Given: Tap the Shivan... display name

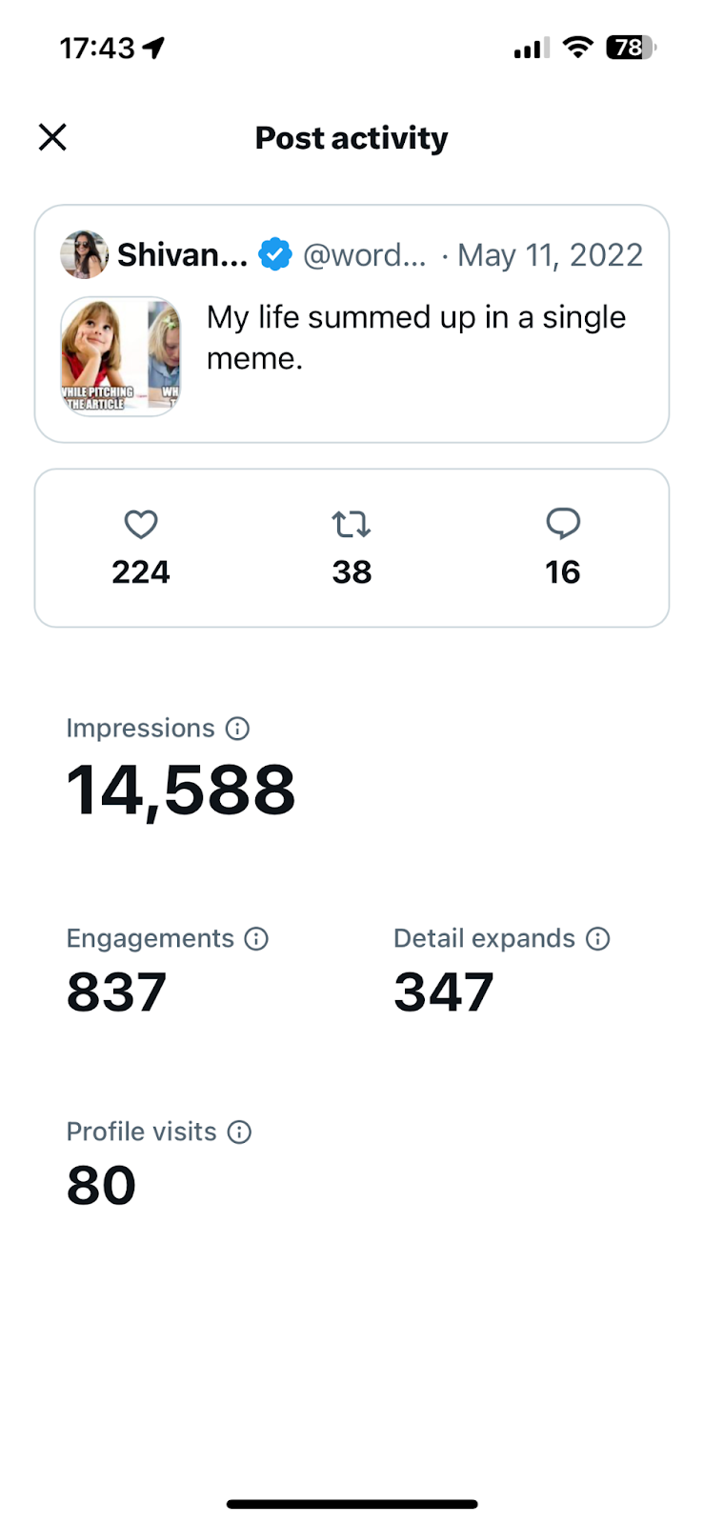Looking at the screenshot, I should 182,254.
